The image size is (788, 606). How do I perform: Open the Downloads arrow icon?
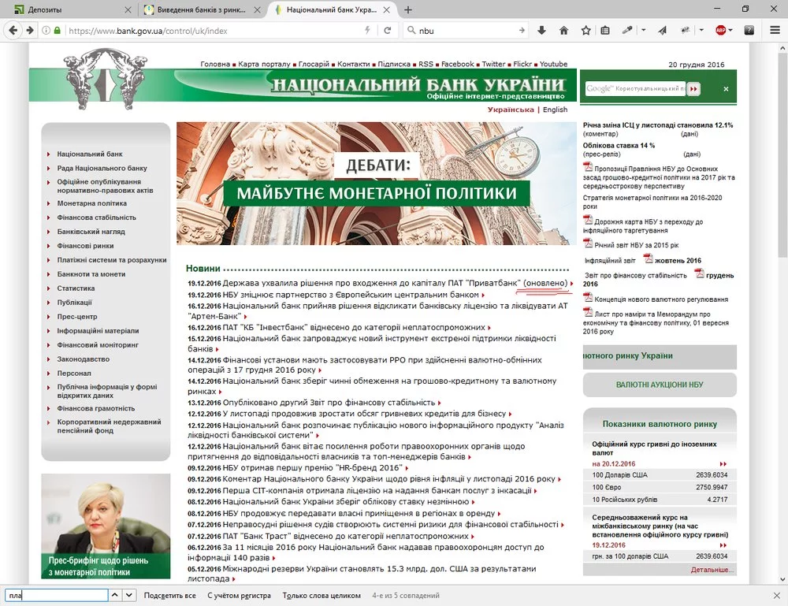pyautogui.click(x=541, y=31)
